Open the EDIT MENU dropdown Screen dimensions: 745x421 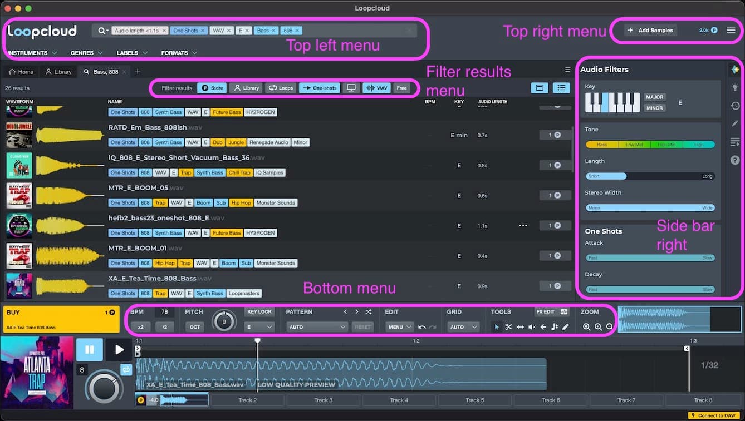pos(399,327)
